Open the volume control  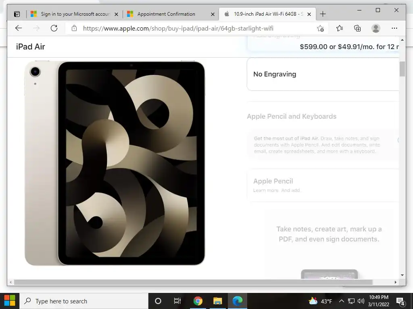coord(361,301)
